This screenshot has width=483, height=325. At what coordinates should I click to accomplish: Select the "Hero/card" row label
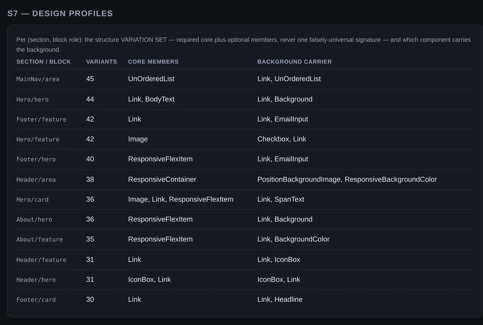pos(32,200)
